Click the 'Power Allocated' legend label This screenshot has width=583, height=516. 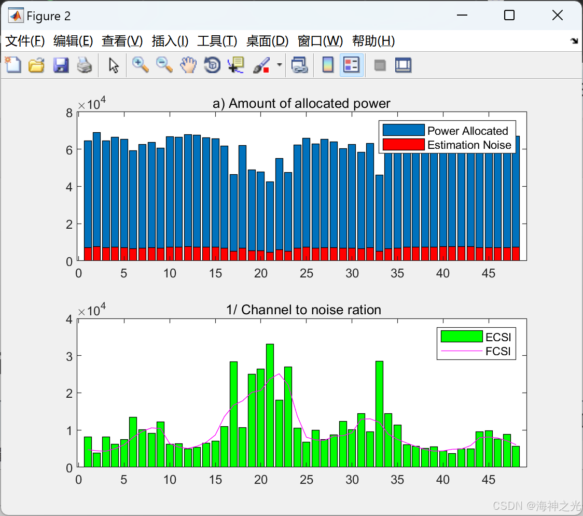[468, 131]
